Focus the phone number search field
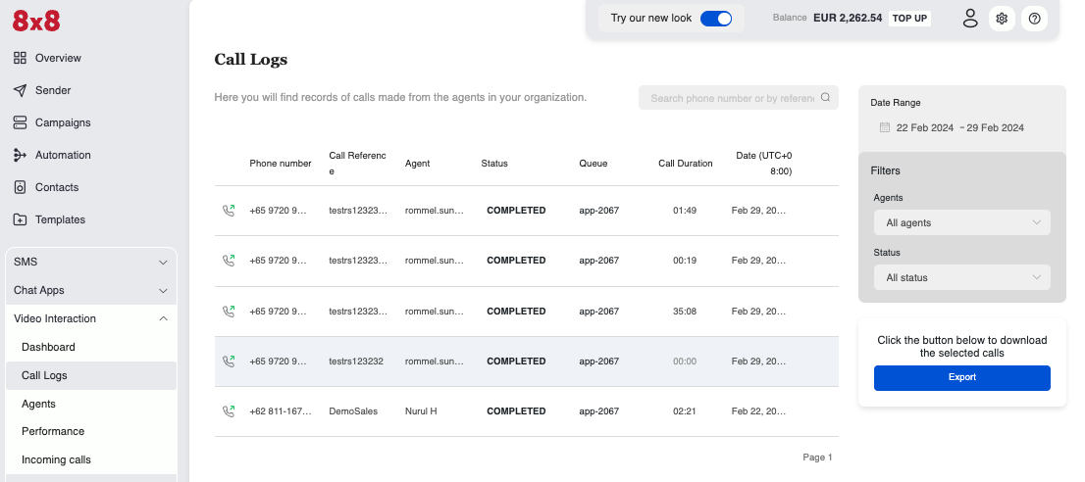1085x482 pixels. coord(731,98)
